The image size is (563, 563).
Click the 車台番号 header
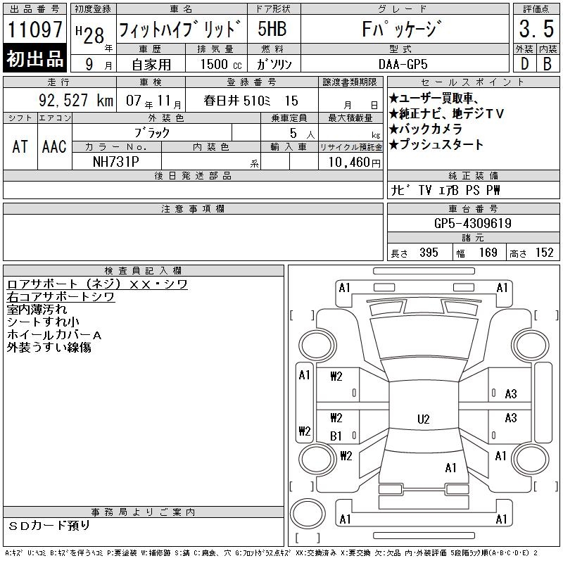point(473,208)
